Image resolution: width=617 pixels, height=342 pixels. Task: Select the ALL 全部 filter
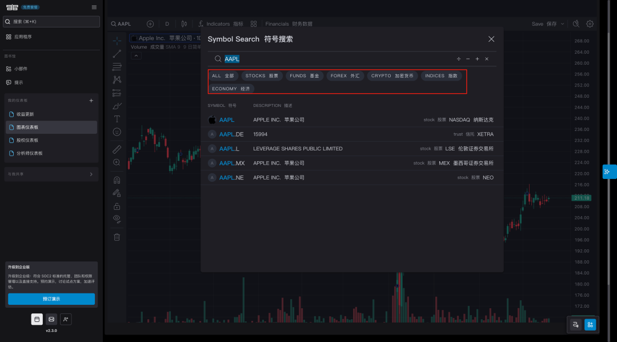coord(223,75)
